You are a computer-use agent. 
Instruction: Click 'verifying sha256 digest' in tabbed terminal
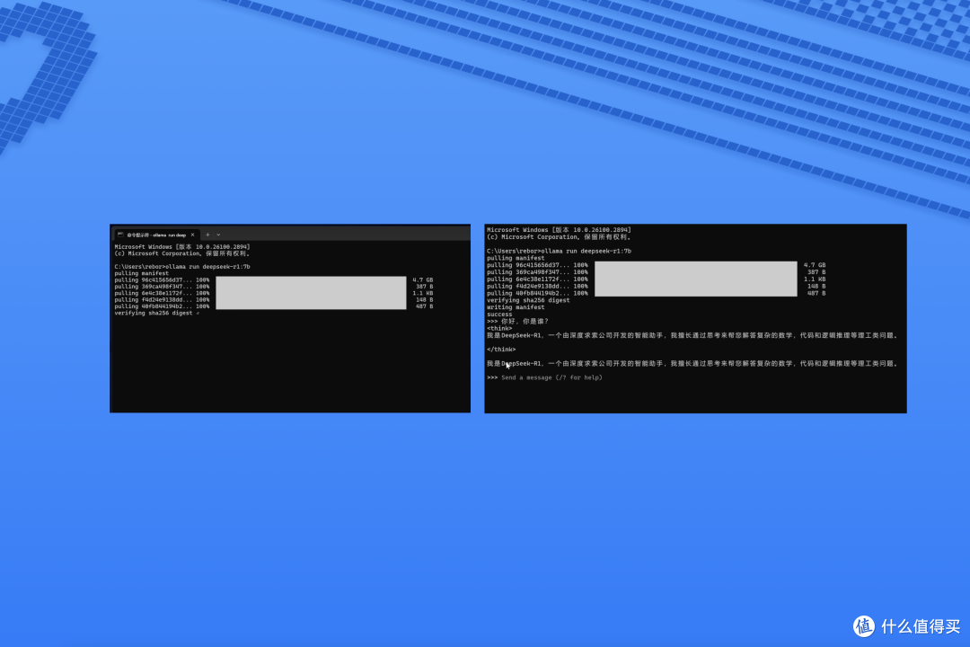(x=154, y=314)
